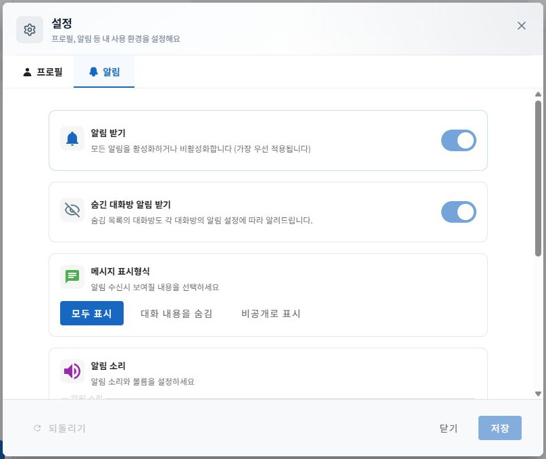The width and height of the screenshot is (546, 459).
Task: Click the 되돌리기 reset button
Action: (60, 428)
